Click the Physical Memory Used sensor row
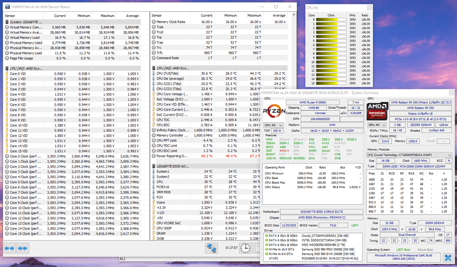This screenshot has width=457, height=267. tap(72, 43)
